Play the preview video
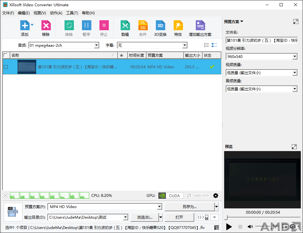This screenshot has height=233, width=303. 229,227
